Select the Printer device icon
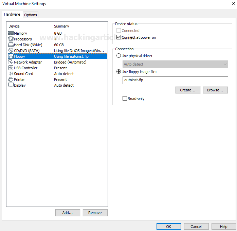The width and height of the screenshot is (237, 231). click(x=11, y=79)
